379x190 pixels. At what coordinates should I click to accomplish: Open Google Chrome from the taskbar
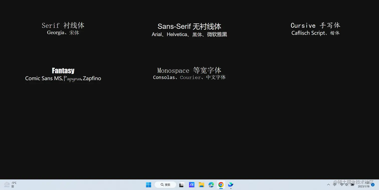[221, 185]
